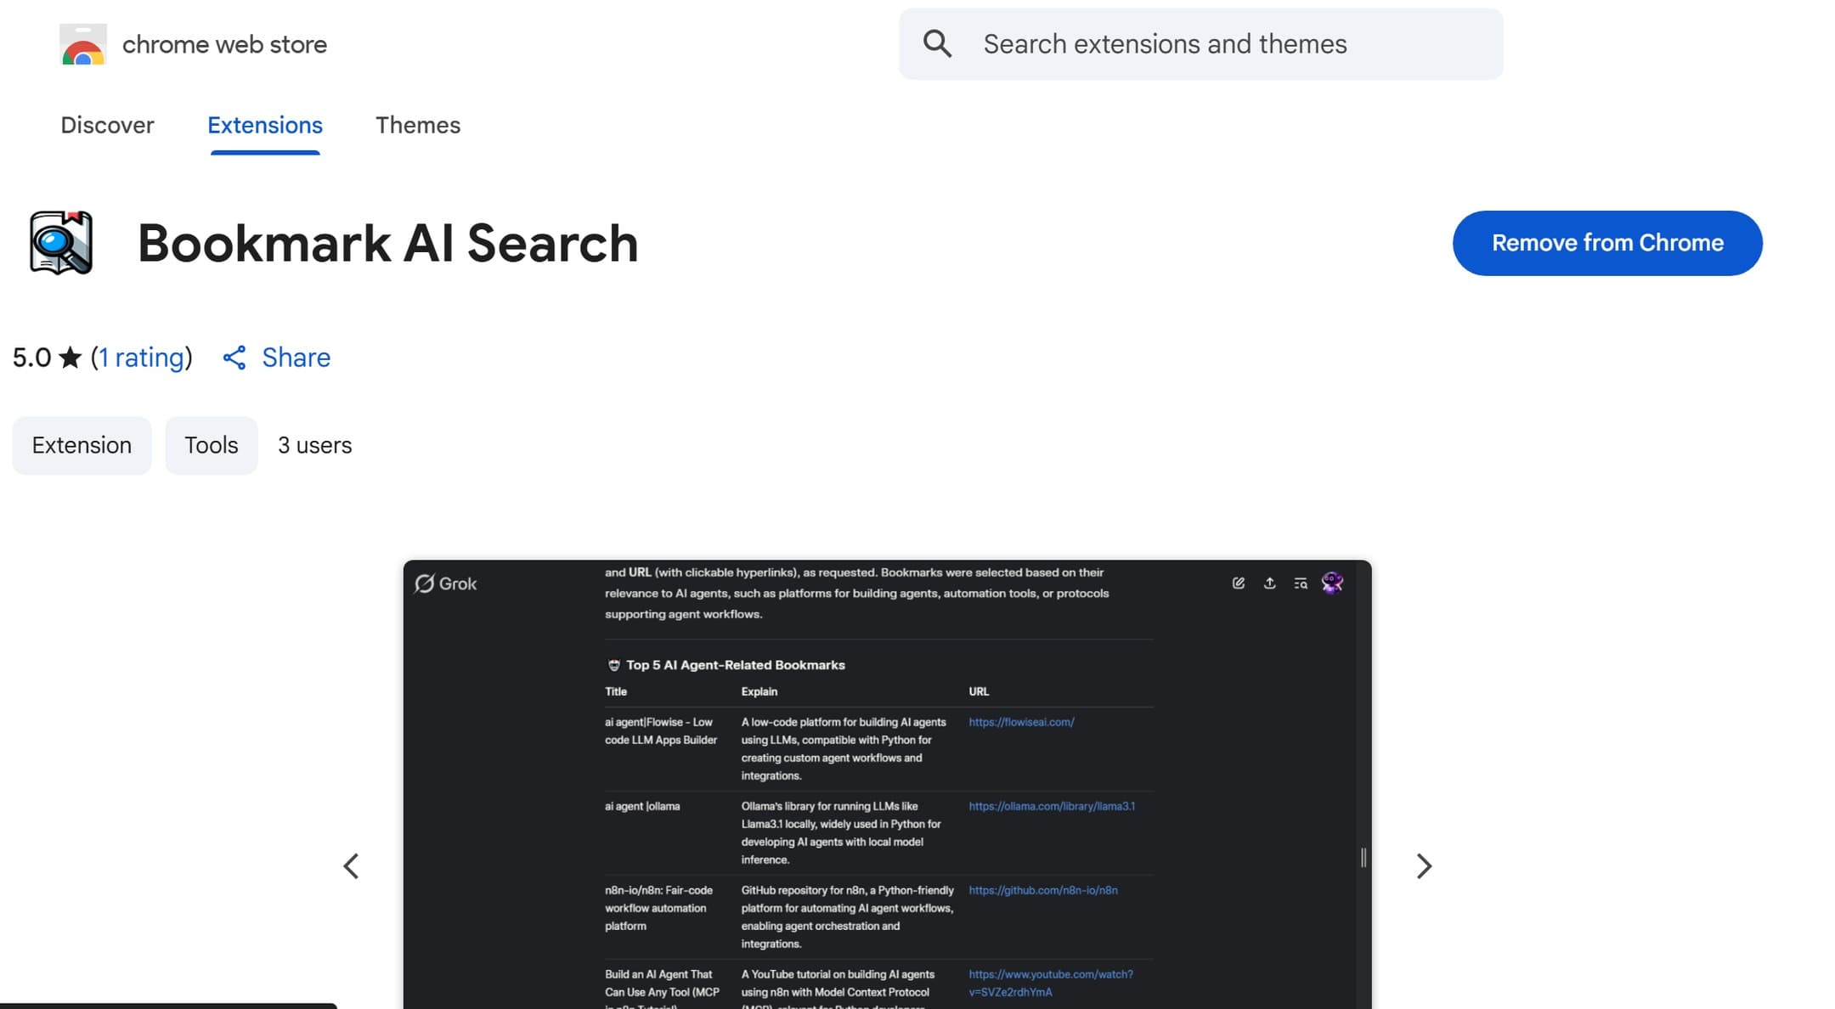This screenshot has width=1835, height=1009.
Task: Click the Chrome Web Store logo icon
Action: pyautogui.click(x=82, y=44)
